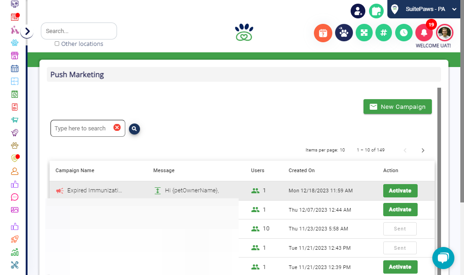Activate the Mon 12/18/2023 campaign
This screenshot has height=275, width=464.
(x=400, y=191)
